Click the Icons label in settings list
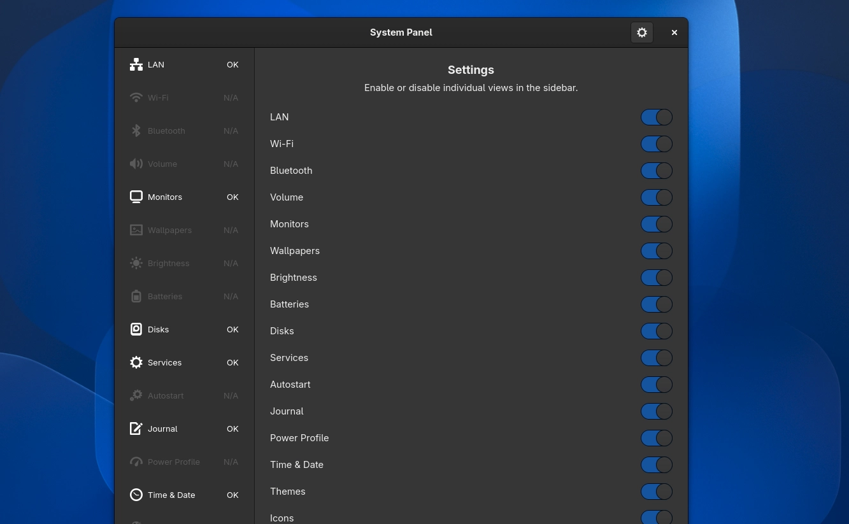849x524 pixels. click(282, 518)
